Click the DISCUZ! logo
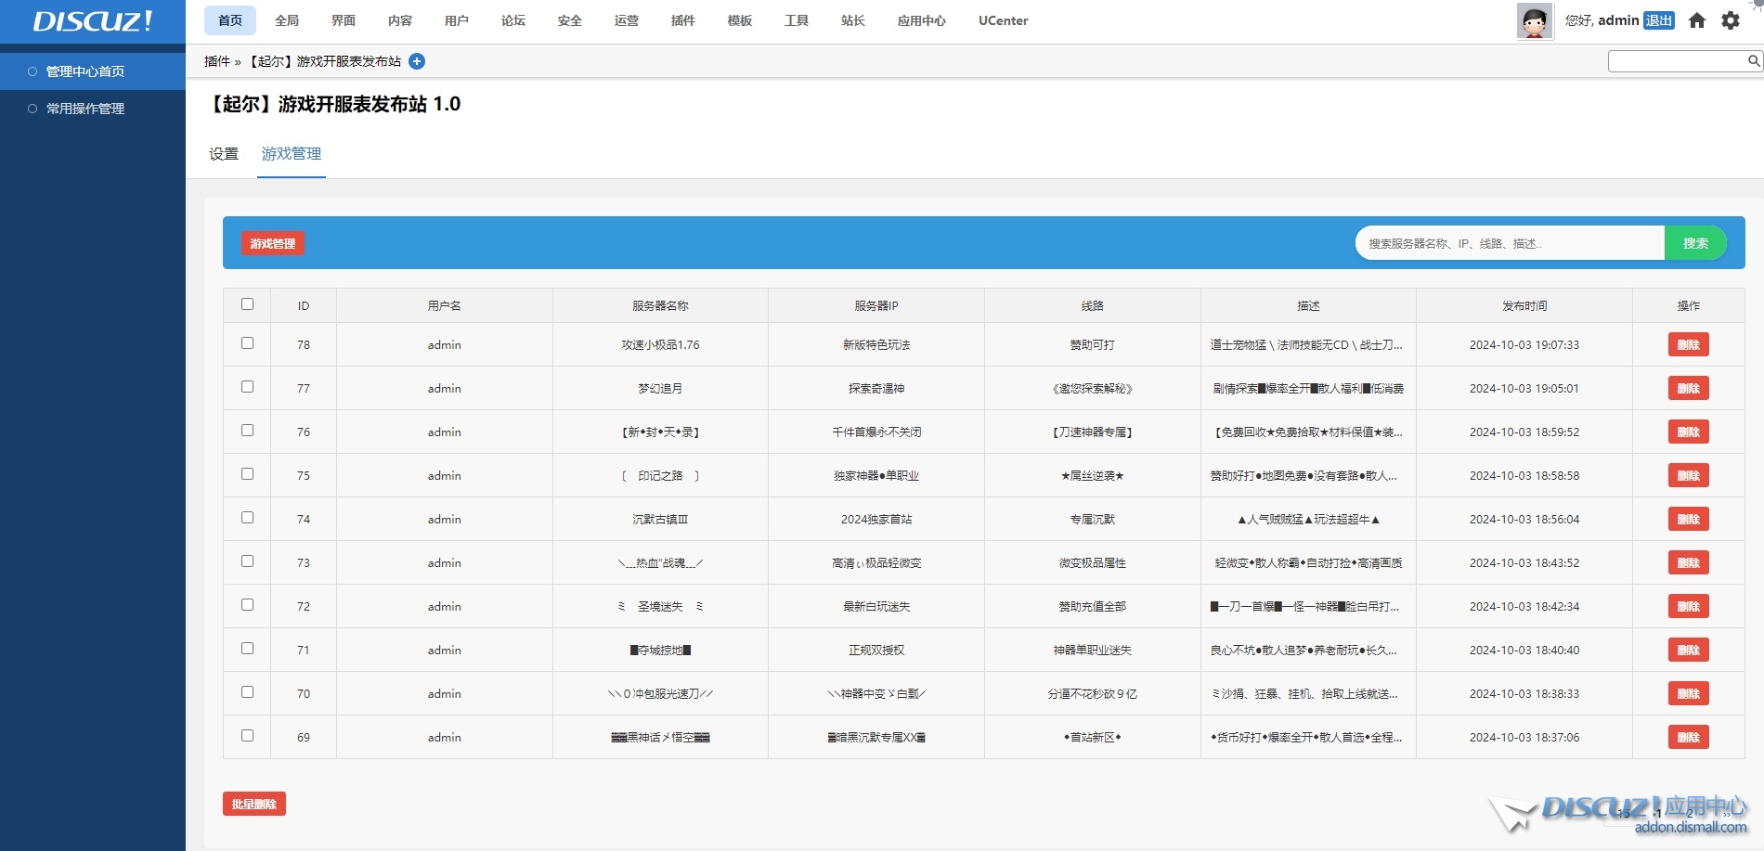1764x851 pixels. (x=93, y=21)
